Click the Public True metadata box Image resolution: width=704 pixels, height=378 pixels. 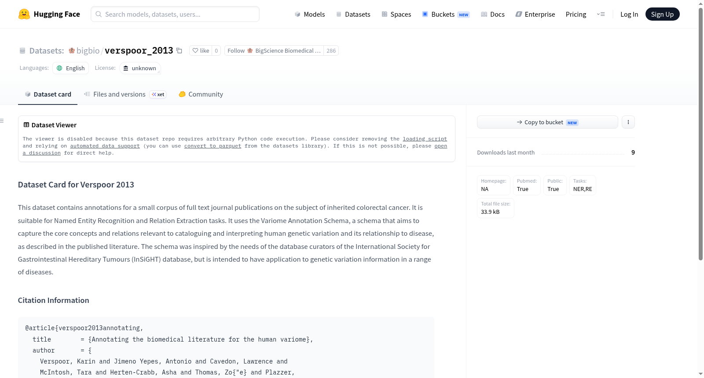(x=555, y=185)
